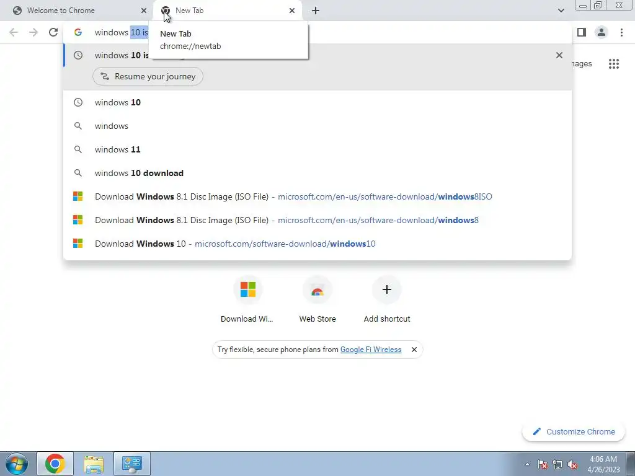Open the Google Fi Wireless link
Image resolution: width=635 pixels, height=476 pixels.
(x=371, y=350)
